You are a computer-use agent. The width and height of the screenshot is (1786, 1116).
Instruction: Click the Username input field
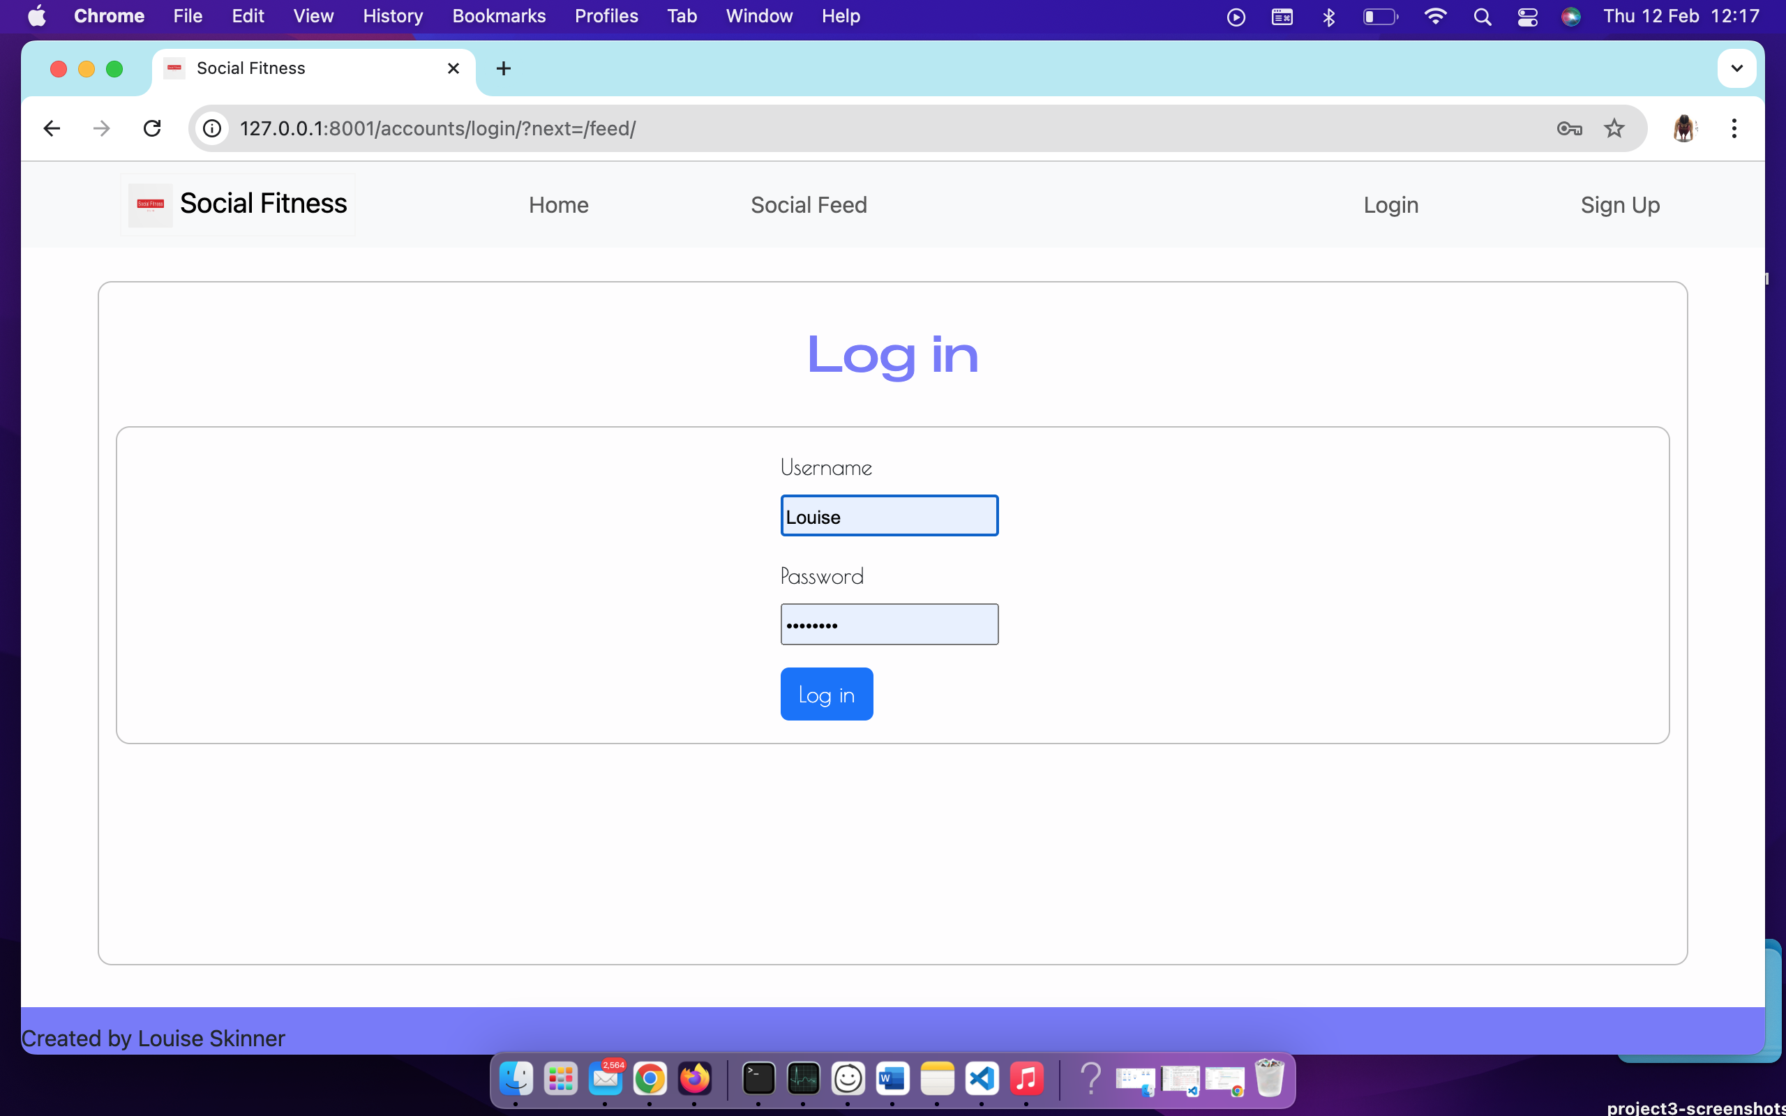point(889,515)
